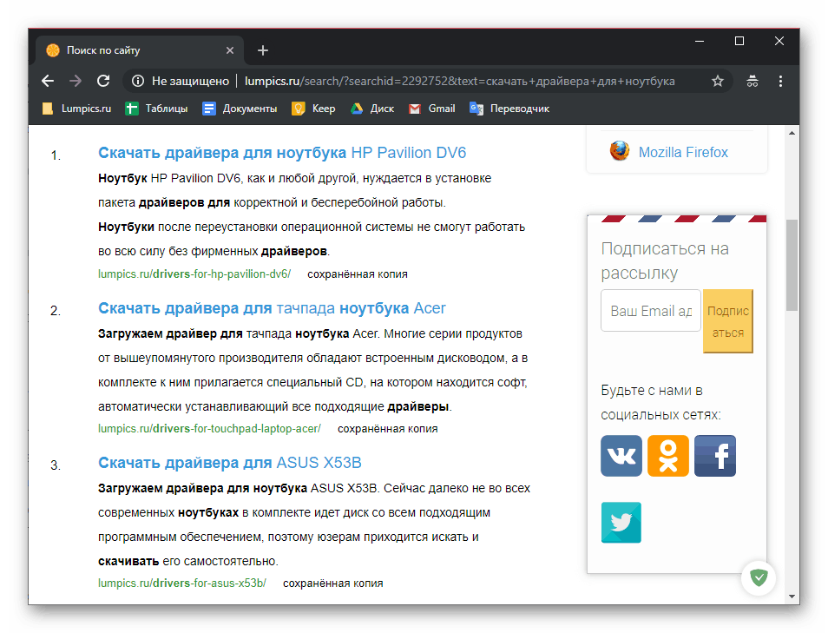
Task: Open the Lumpics.ru bookmark
Action: (77, 109)
